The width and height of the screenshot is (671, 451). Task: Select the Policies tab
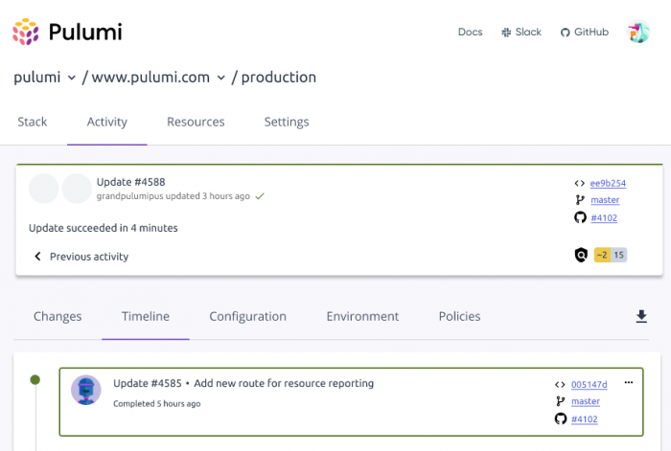point(459,316)
